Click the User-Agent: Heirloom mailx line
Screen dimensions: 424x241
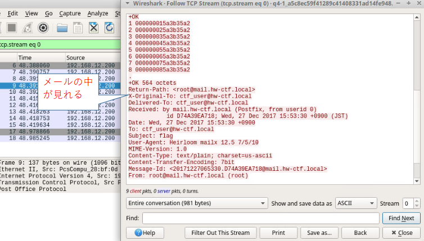tap(193, 142)
